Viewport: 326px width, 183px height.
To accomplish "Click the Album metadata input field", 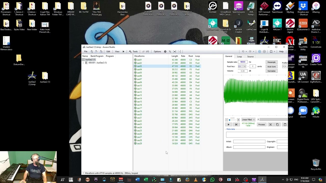I will pos(249,147).
